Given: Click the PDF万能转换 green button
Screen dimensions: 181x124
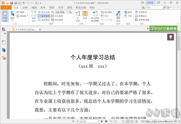Looking at the screenshot, I should click(x=164, y=28).
